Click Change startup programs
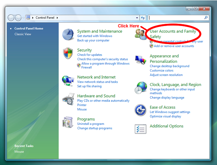Viewport: 217px width, 165px height. [x=95, y=128]
